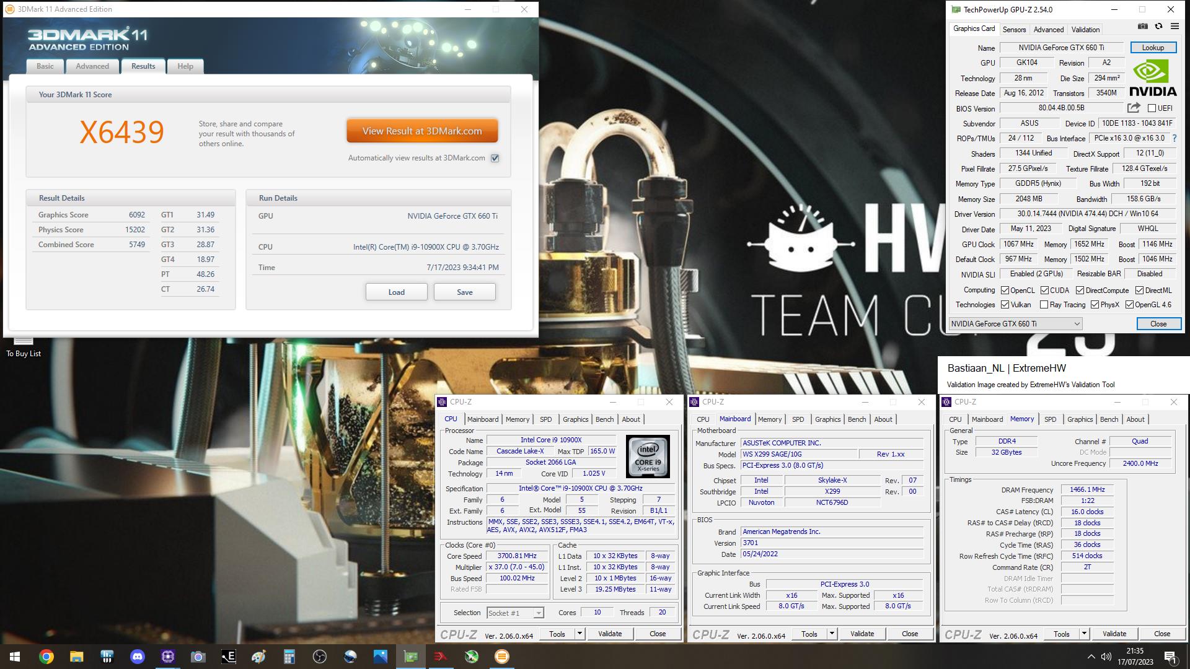Viewport: 1190px width, 669px height.
Task: Click Lookup button in GPU-Z
Action: (x=1153, y=47)
